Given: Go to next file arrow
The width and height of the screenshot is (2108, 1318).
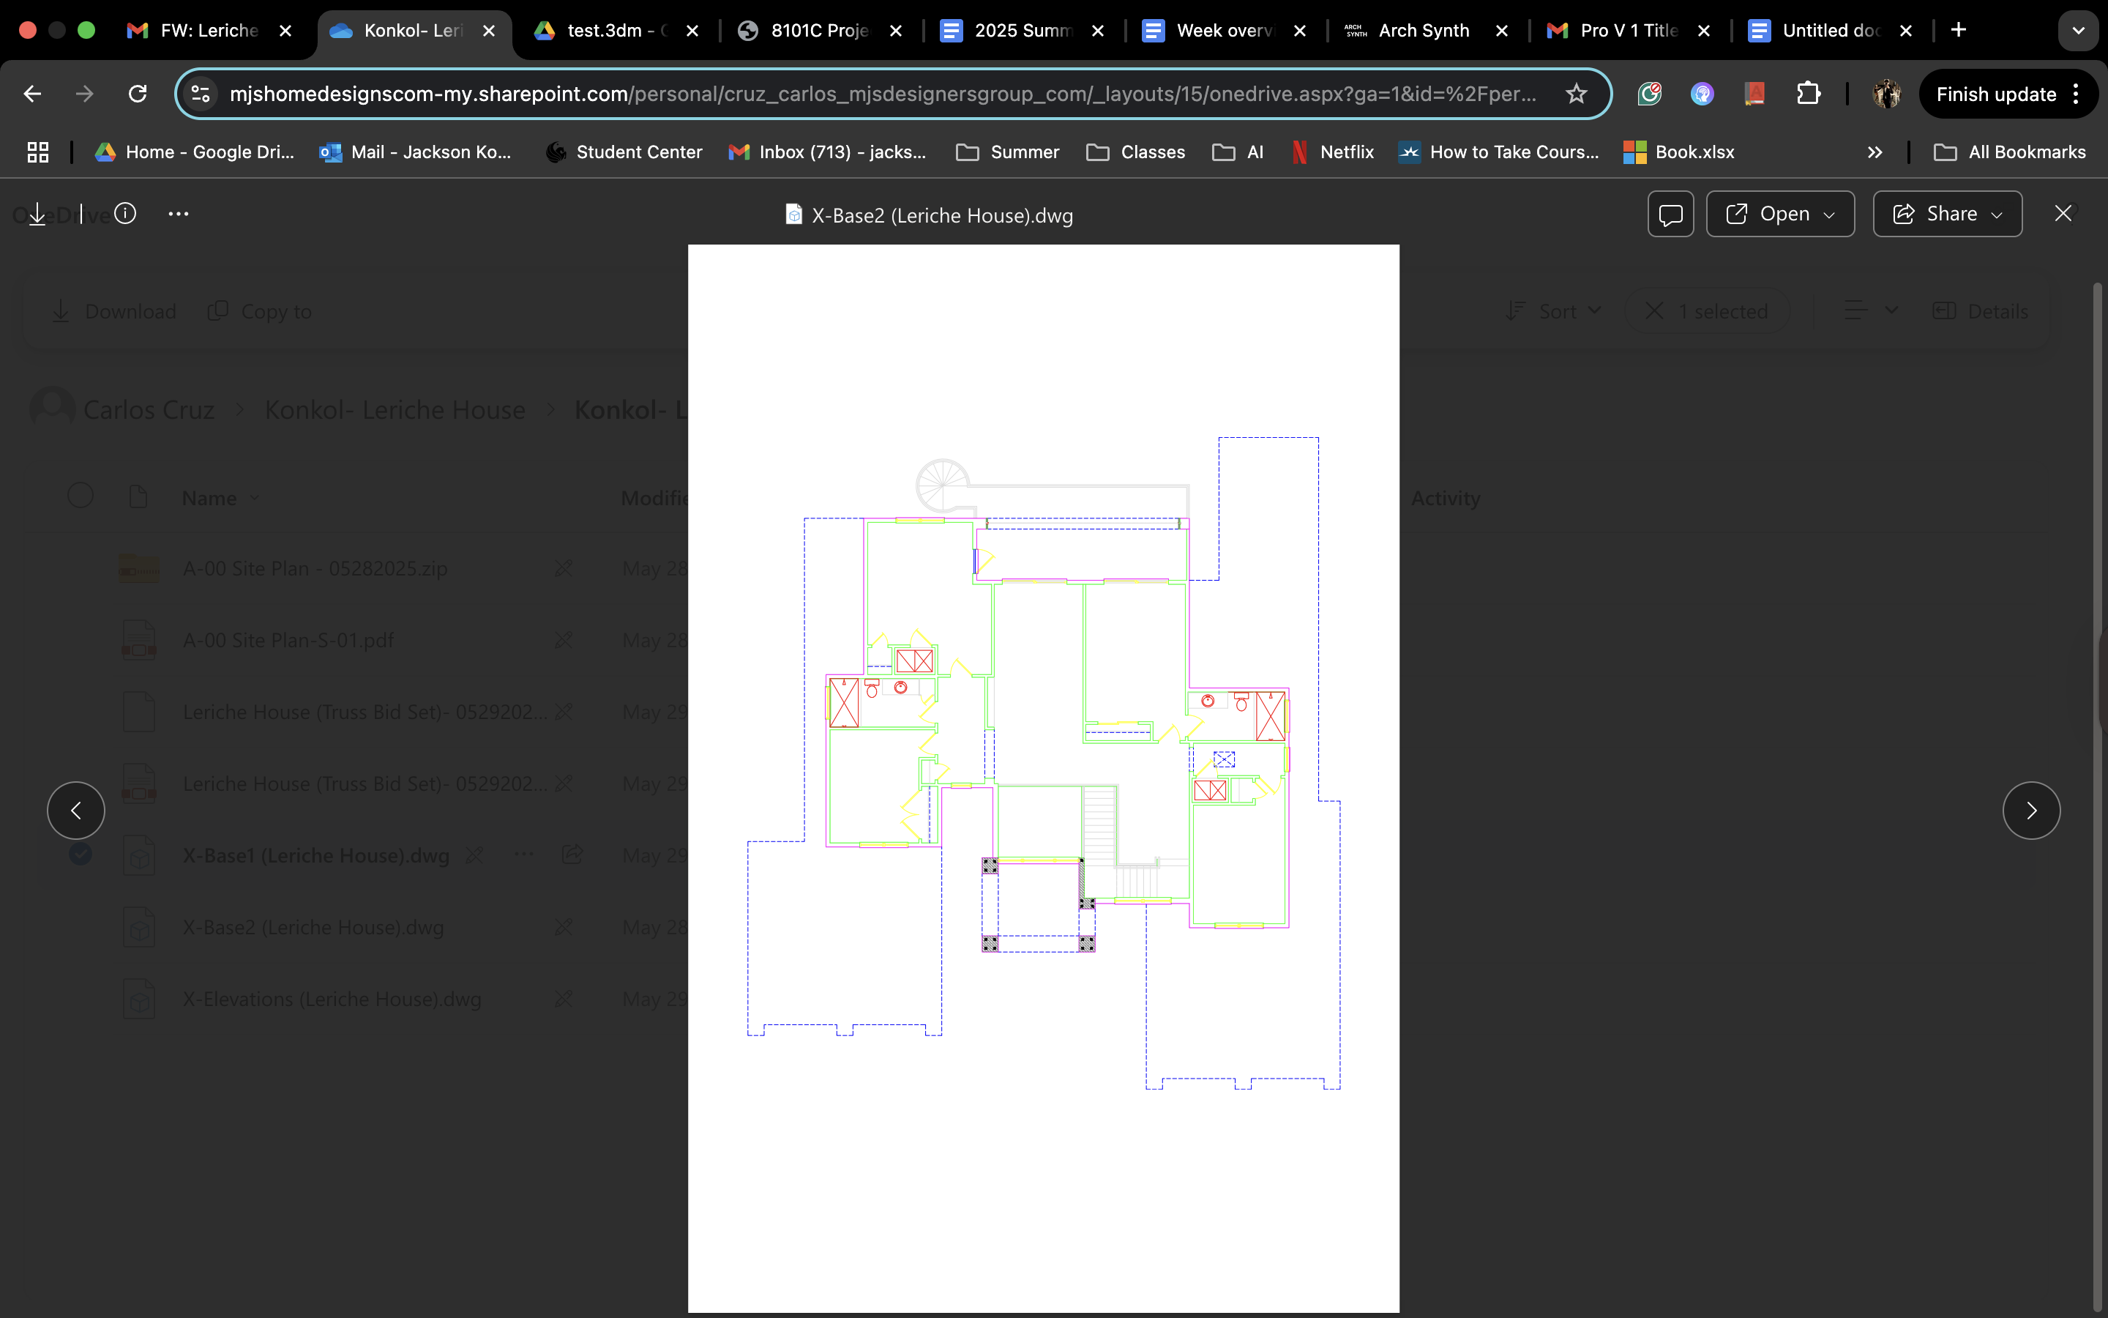Looking at the screenshot, I should (2031, 811).
